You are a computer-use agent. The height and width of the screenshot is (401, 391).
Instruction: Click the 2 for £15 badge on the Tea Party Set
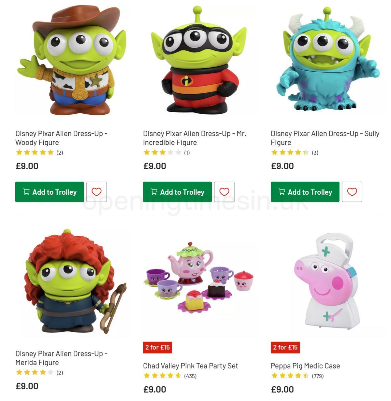point(158,347)
